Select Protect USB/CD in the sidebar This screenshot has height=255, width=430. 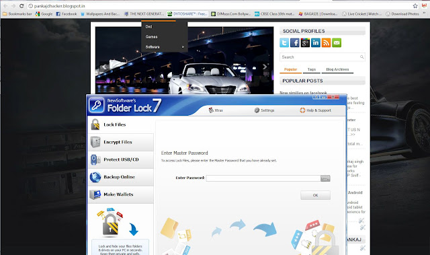coord(121,159)
